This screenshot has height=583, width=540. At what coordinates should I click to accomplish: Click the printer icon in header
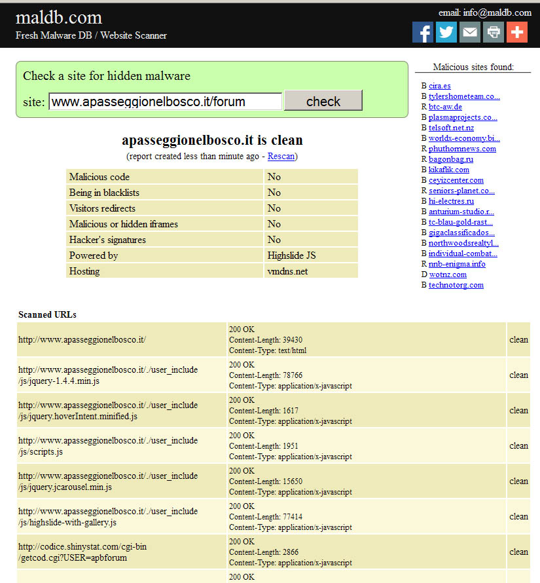(x=494, y=32)
